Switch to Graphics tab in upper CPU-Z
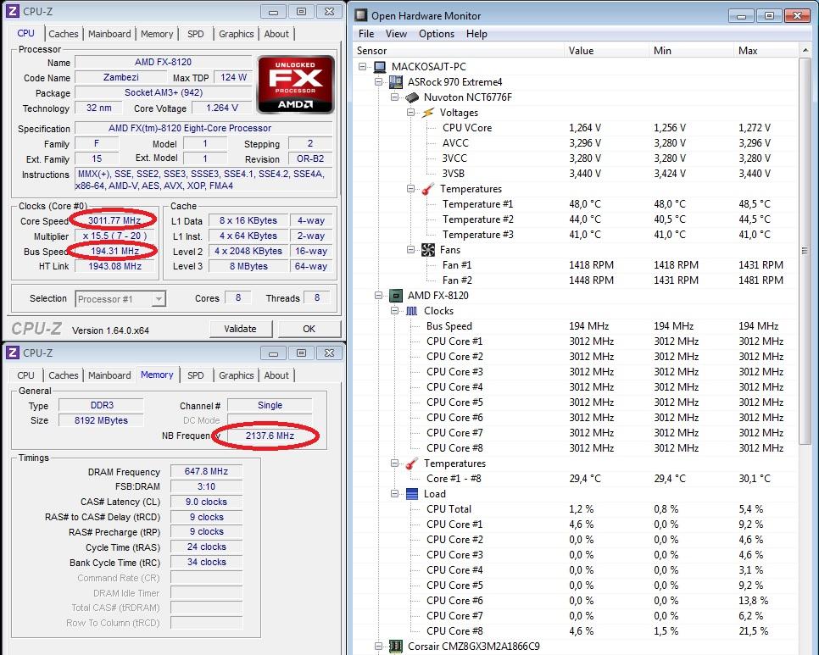Screen dimensions: 819x655 tap(236, 34)
